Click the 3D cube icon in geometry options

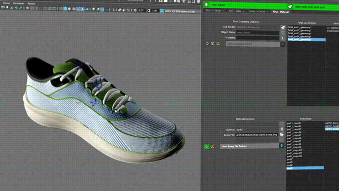click(213, 44)
